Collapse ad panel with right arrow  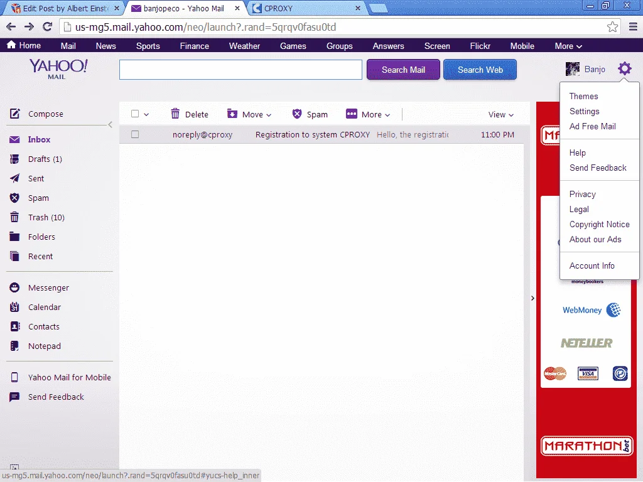532,298
